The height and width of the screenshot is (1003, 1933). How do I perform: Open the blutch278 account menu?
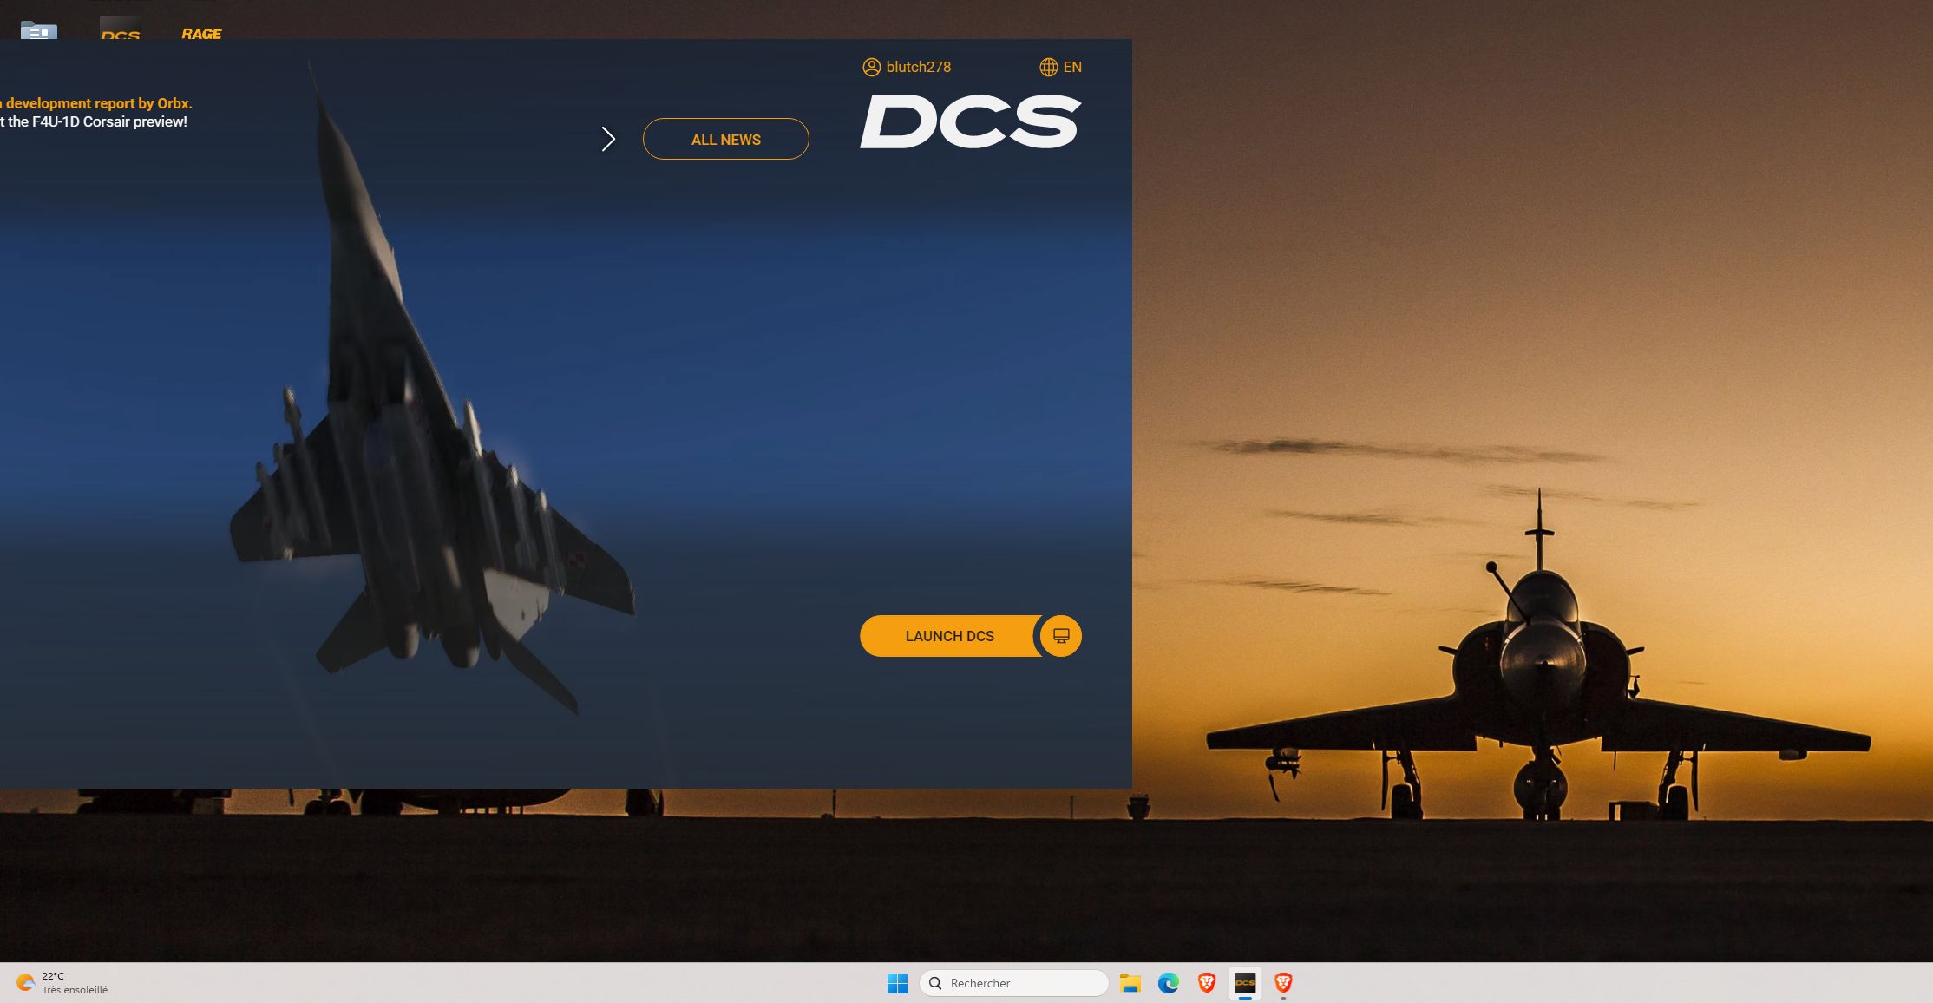907,67
